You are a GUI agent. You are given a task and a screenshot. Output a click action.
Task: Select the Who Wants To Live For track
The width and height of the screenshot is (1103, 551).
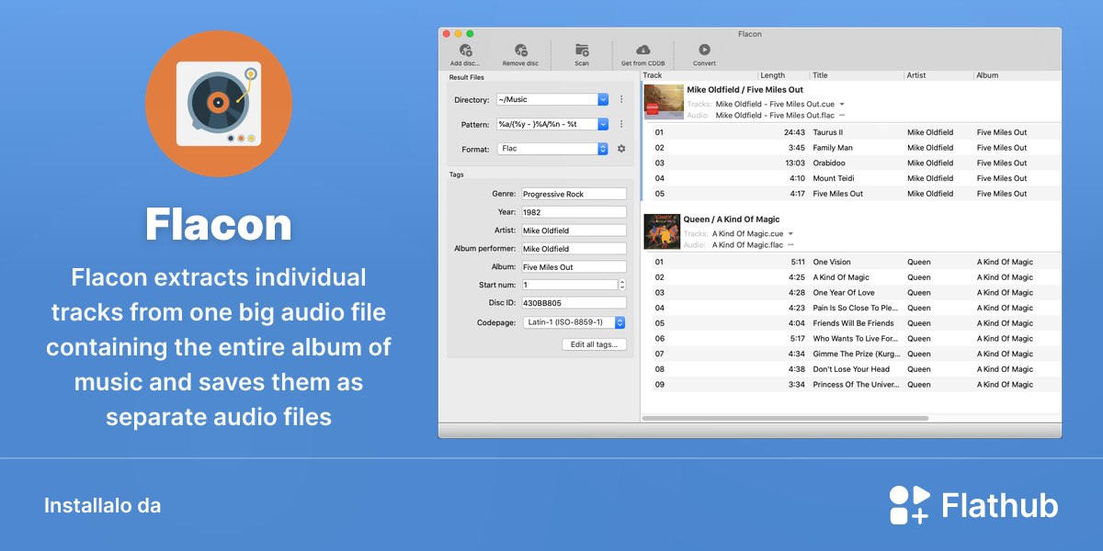pyautogui.click(x=857, y=339)
